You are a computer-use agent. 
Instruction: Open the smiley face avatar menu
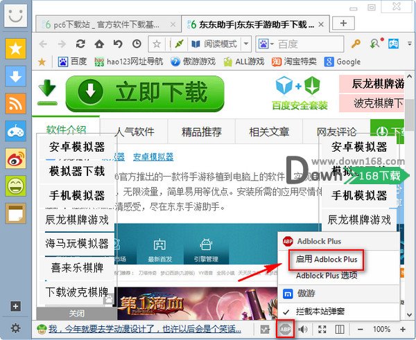(15, 16)
